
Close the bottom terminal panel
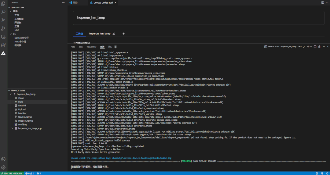click(x=328, y=47)
